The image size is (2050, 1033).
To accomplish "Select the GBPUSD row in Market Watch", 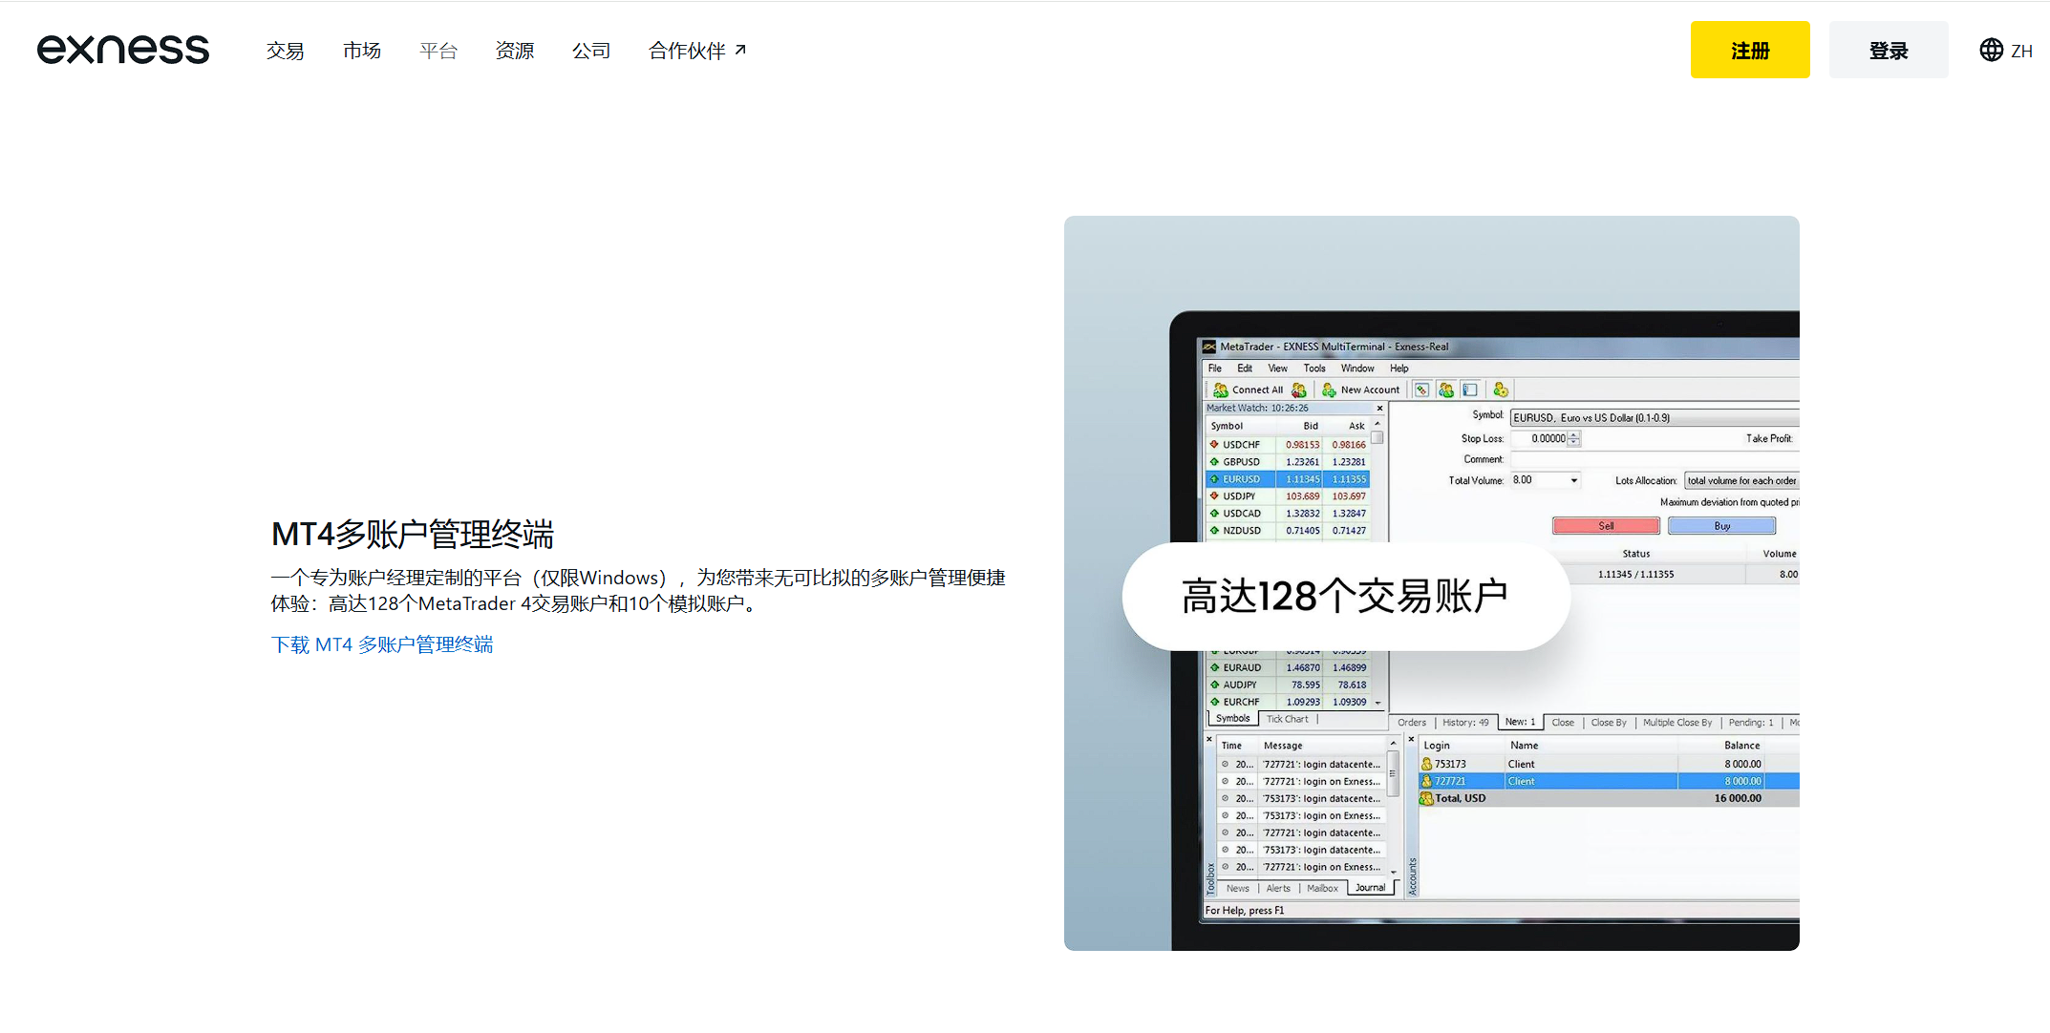I will click(x=1289, y=462).
